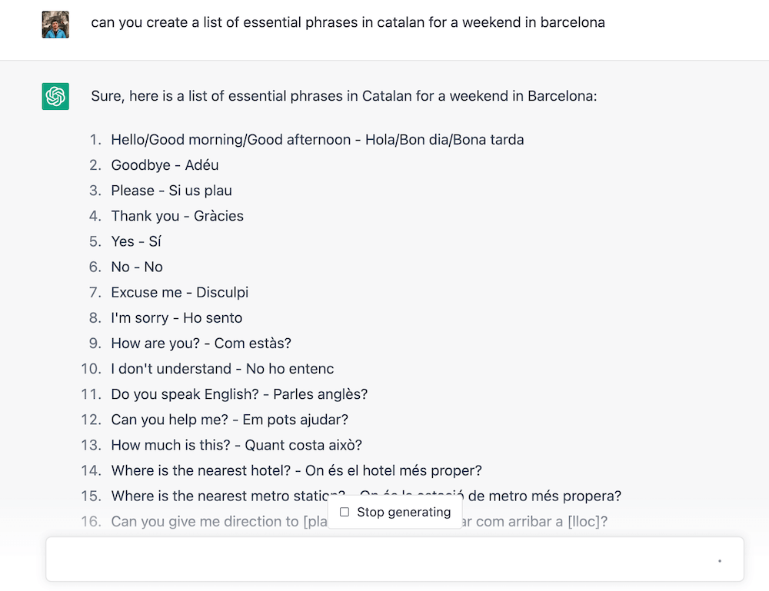Click list item Excuse me - Disculpi
Image resolution: width=769 pixels, height=591 pixels.
(x=179, y=293)
